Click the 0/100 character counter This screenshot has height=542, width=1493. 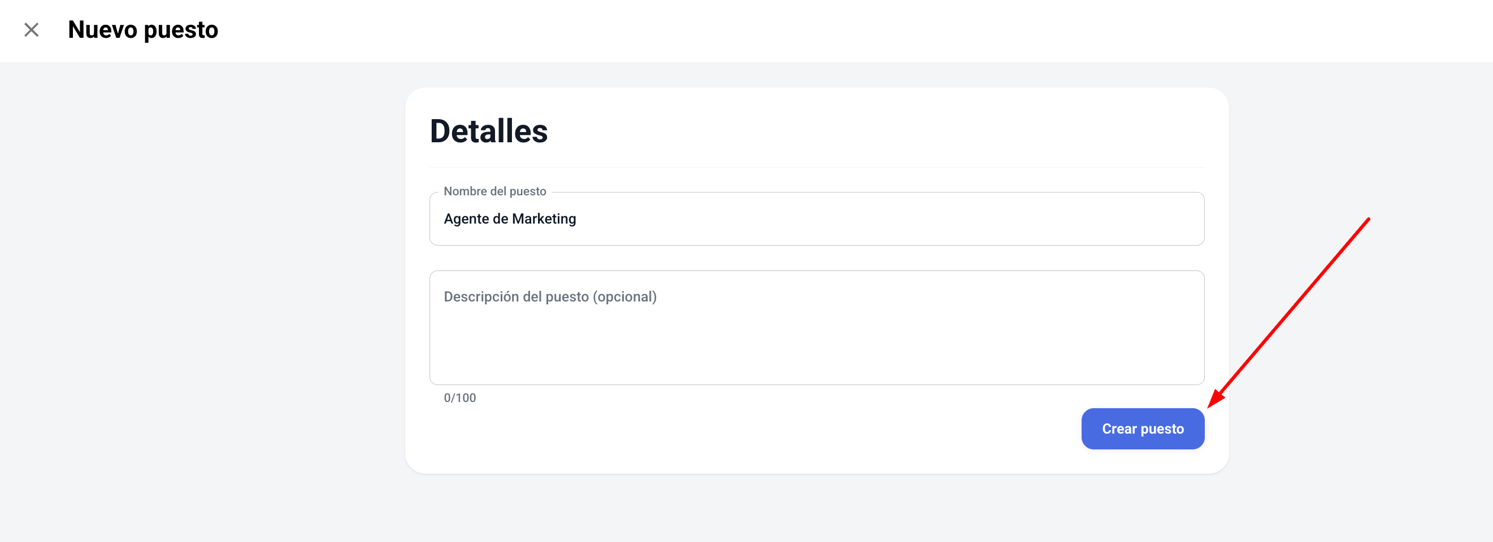coord(459,398)
